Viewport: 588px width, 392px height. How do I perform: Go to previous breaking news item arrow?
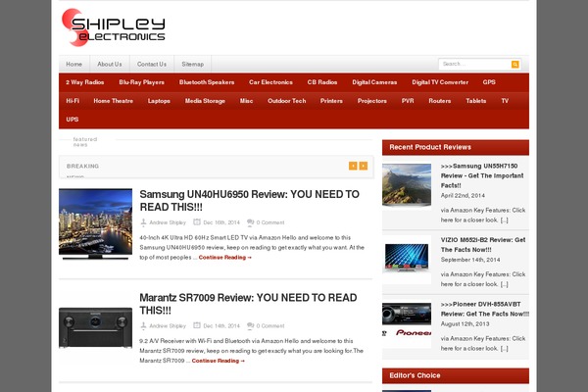353,166
